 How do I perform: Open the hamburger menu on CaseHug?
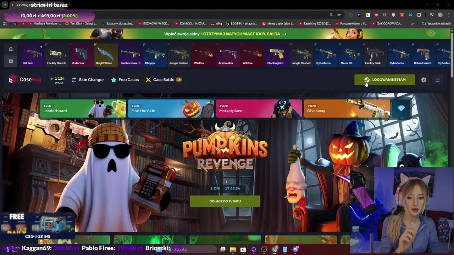(437, 80)
